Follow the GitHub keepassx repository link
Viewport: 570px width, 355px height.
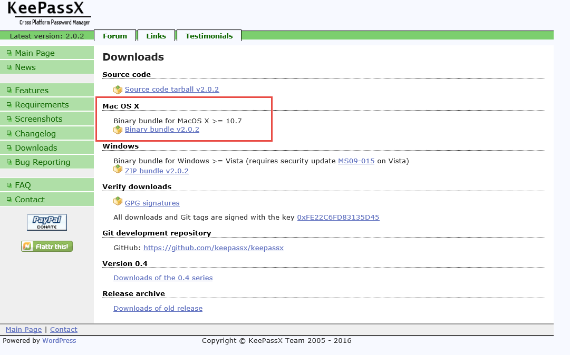214,248
